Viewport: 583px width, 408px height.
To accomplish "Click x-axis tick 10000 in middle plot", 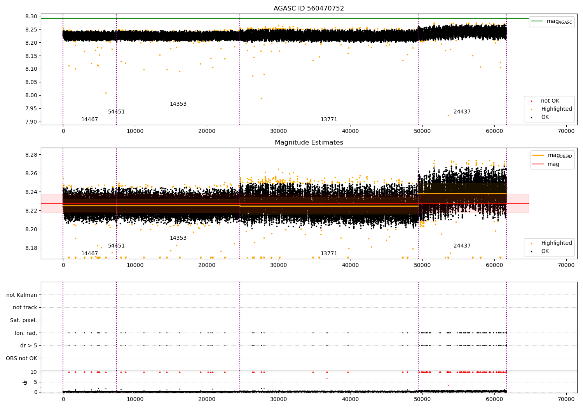I will point(135,265).
